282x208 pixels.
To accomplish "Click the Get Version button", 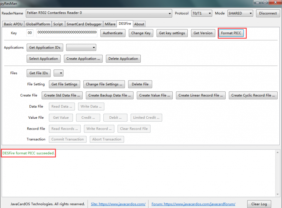I will (x=203, y=33).
